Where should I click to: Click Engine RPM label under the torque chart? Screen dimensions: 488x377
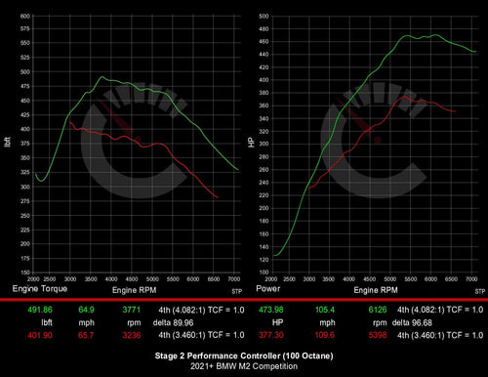coord(134,290)
